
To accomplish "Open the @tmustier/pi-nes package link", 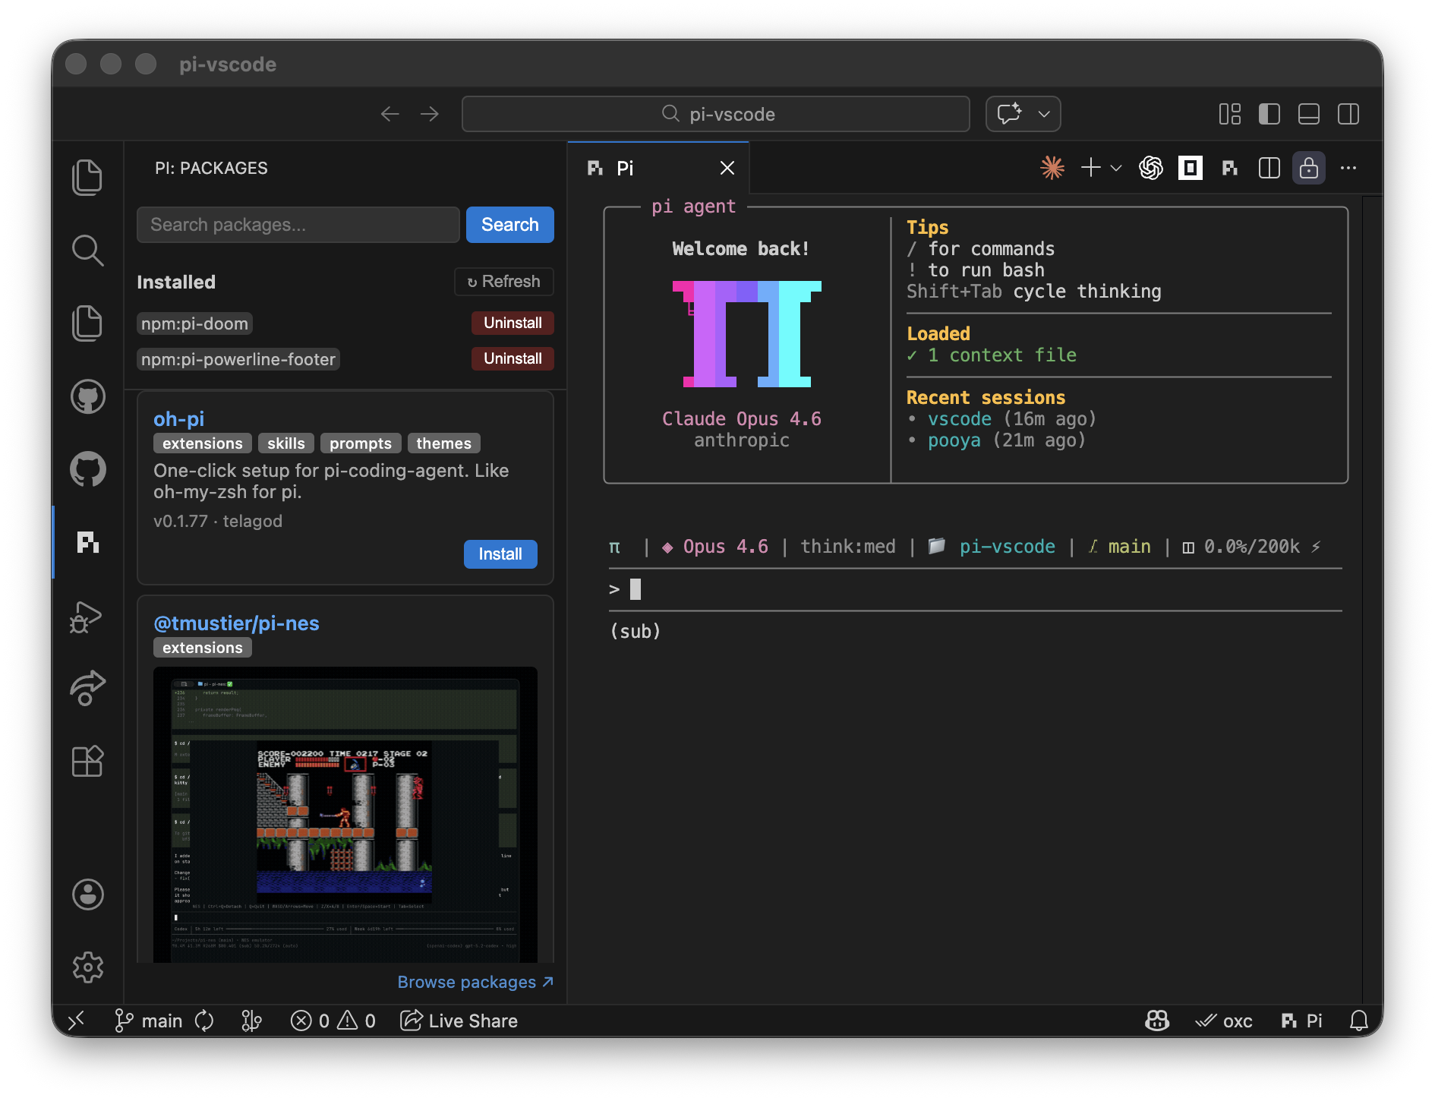I will point(236,623).
